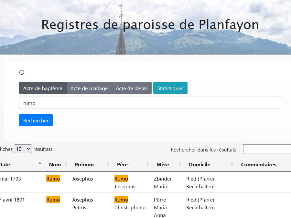The height and width of the screenshot is (218, 291).
Task: Select the Josephus Petrus row
Action: click(82, 203)
